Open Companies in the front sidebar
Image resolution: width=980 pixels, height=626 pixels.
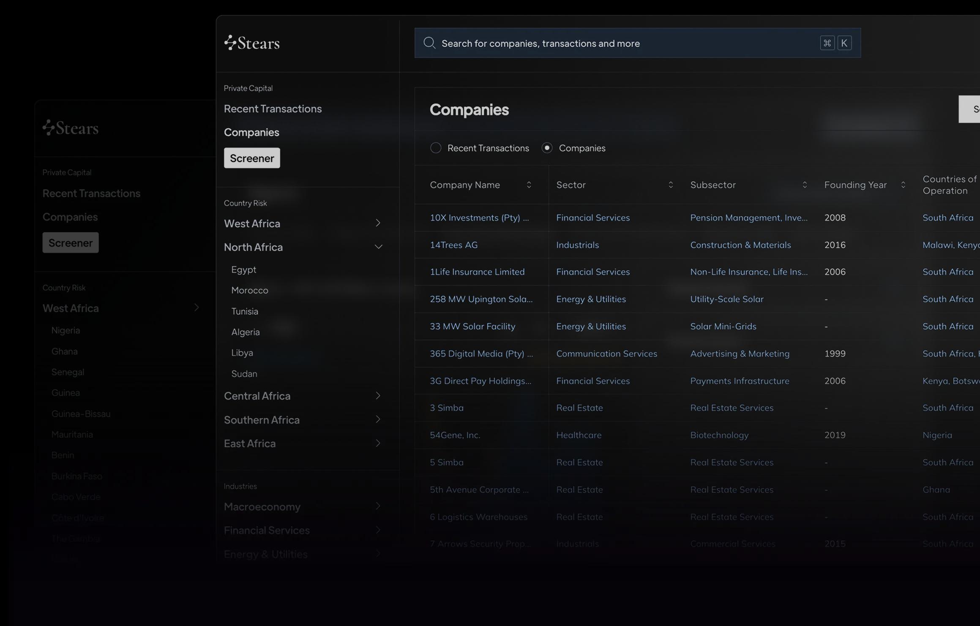click(251, 132)
